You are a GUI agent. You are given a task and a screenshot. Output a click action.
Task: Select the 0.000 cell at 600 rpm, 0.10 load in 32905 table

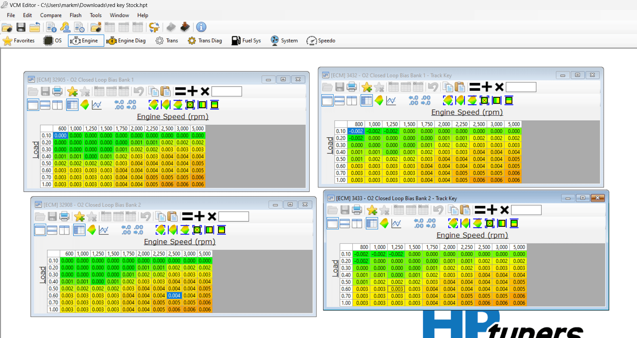60,135
